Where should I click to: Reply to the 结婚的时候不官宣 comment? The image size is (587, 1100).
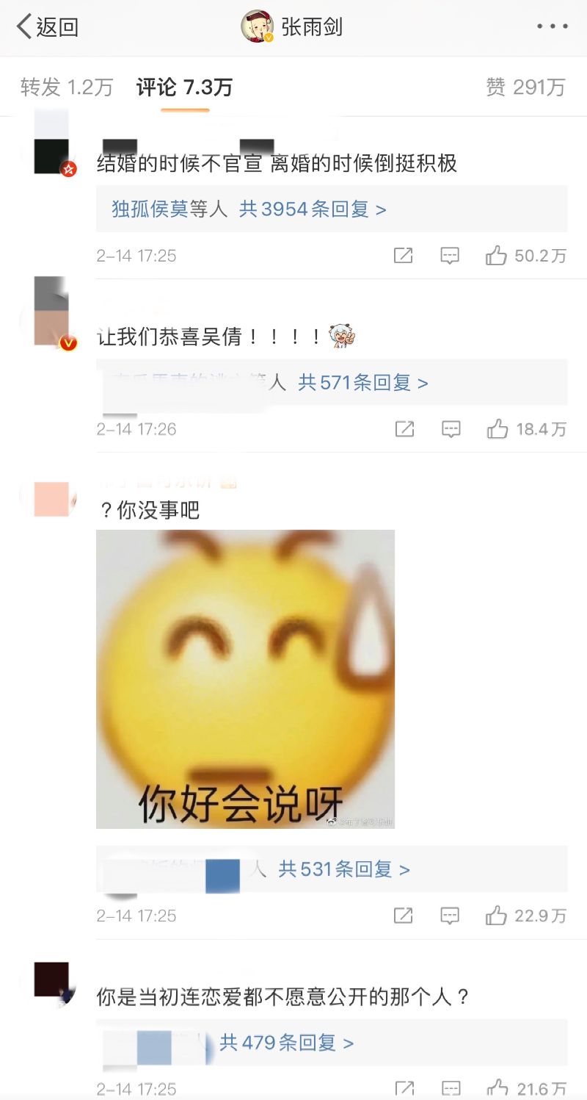(450, 256)
